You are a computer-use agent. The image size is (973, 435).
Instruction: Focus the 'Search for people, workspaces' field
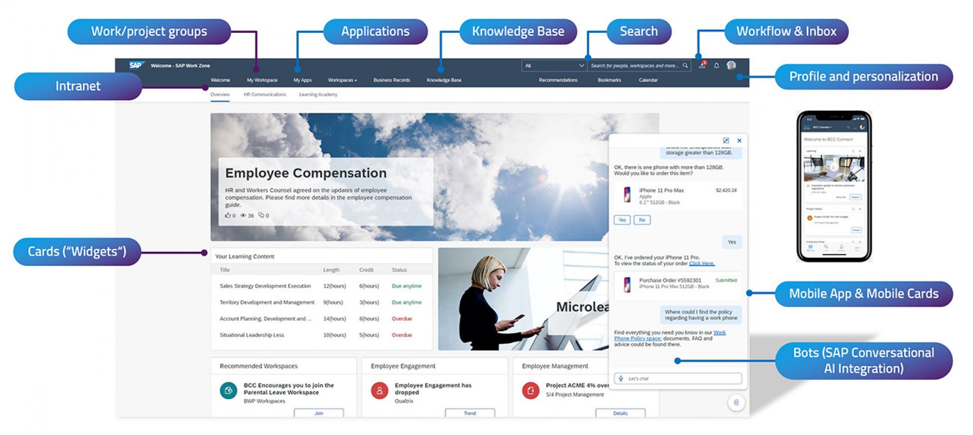tap(634, 66)
